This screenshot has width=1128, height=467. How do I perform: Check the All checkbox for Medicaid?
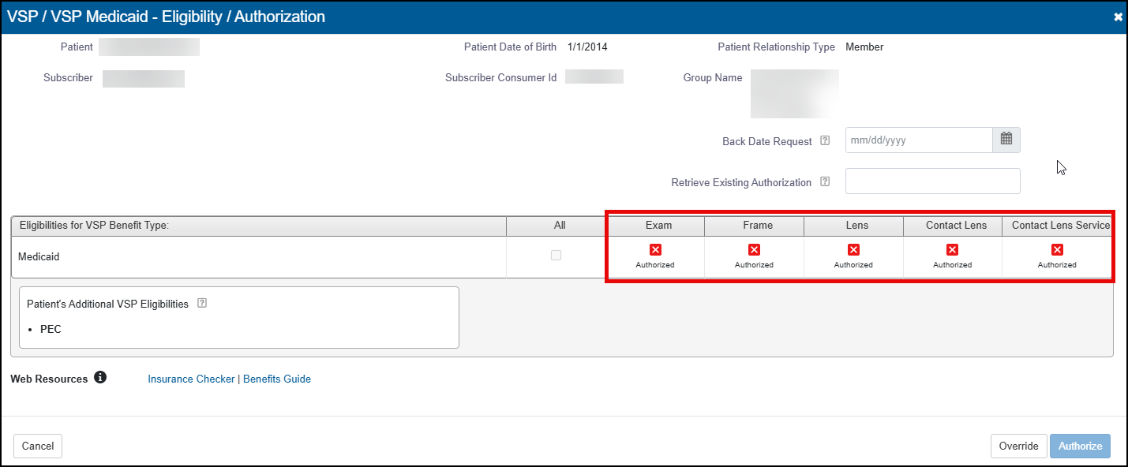[x=557, y=256]
